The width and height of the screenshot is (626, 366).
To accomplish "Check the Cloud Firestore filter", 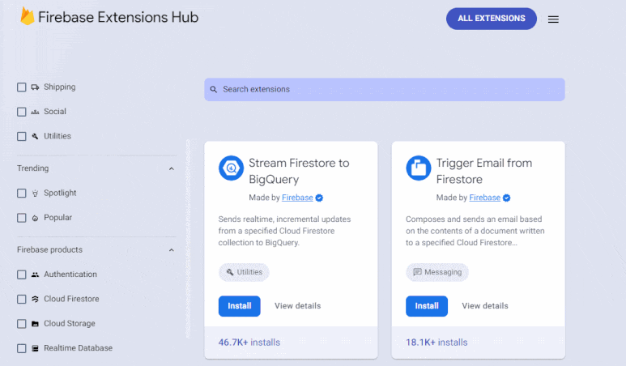I will click(x=22, y=300).
